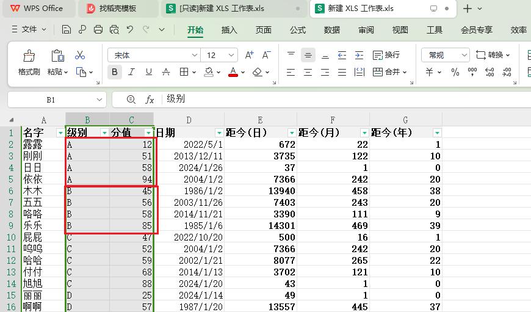The height and width of the screenshot is (312, 531).
Task: Click the zoom icon beside fx
Action: (x=131, y=100)
